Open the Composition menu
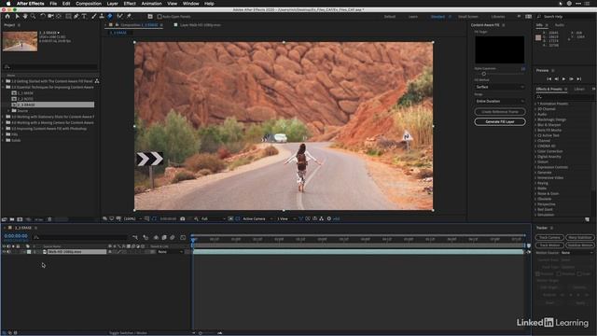Screen dimensions: 597x336 pyautogui.click(x=89, y=4)
